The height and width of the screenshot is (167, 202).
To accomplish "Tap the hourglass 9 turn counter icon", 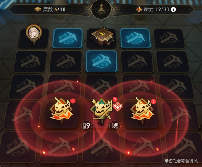I will pyautogui.click(x=87, y=126).
